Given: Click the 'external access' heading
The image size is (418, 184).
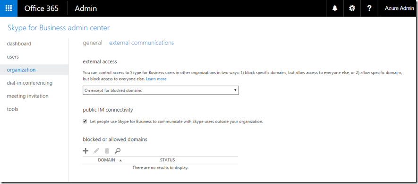Looking at the screenshot, I should pos(100,61).
